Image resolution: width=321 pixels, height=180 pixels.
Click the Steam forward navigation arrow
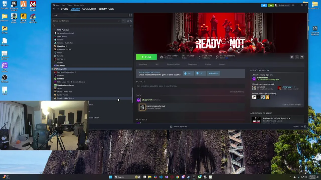tap(58, 9)
